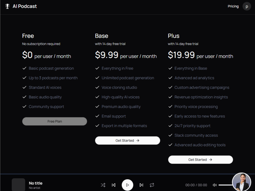
Task: Click the $0 price text
Action: click(x=27, y=55)
